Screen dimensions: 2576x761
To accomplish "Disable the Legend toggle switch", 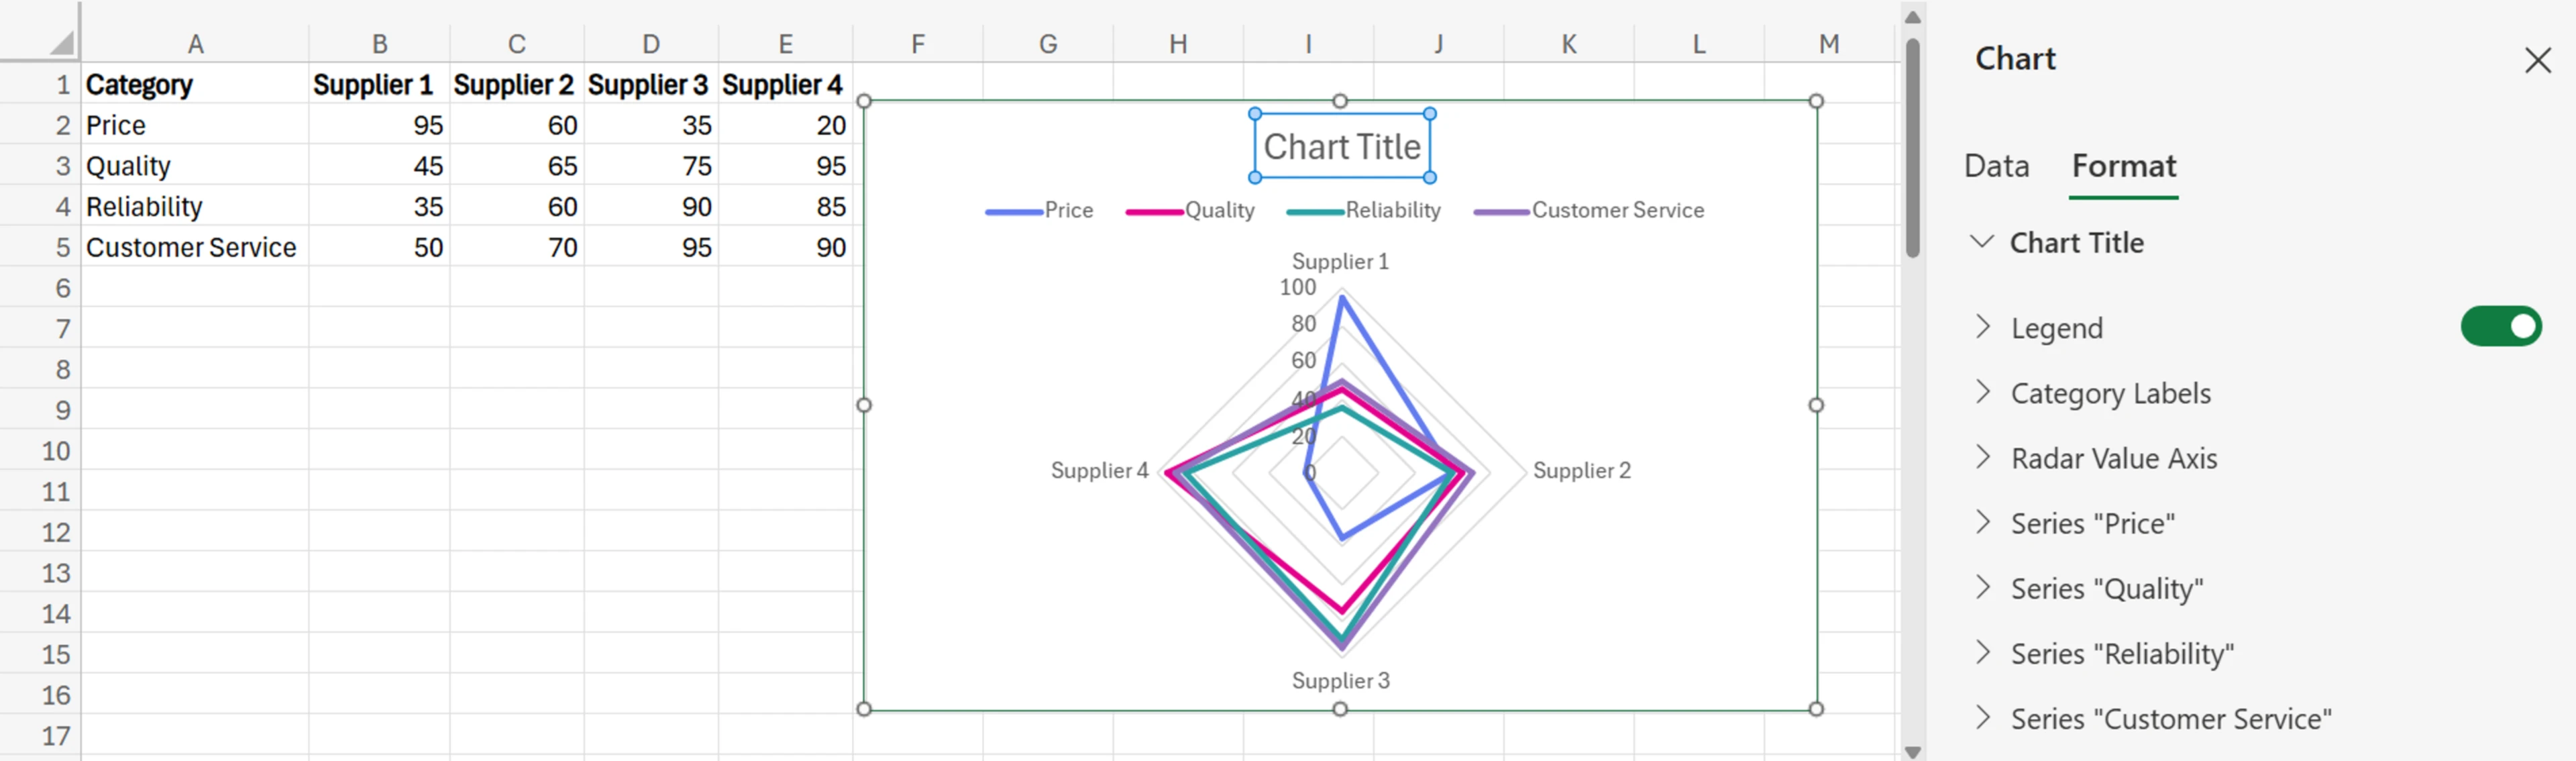I will click(x=2500, y=326).
